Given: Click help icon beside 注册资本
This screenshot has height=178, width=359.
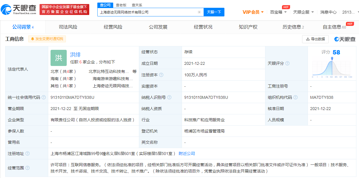Looking at the screenshot, I should [161, 75].
